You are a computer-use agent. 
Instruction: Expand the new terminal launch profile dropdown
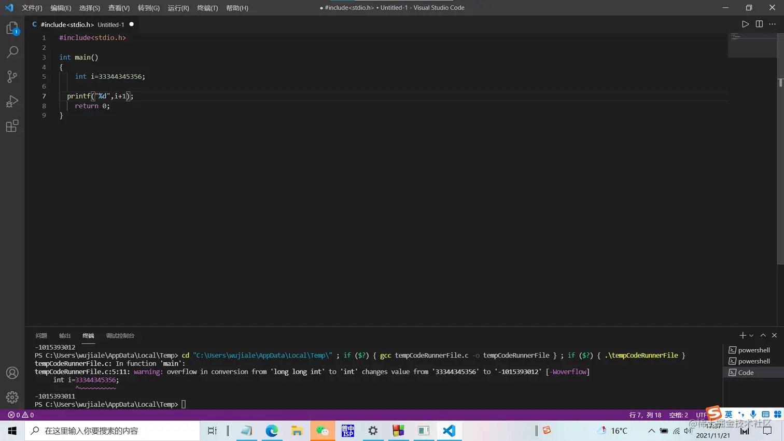[x=751, y=336]
